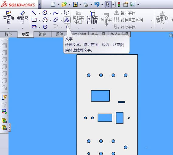Click the File Properties clipboard icon

[x=126, y=5]
